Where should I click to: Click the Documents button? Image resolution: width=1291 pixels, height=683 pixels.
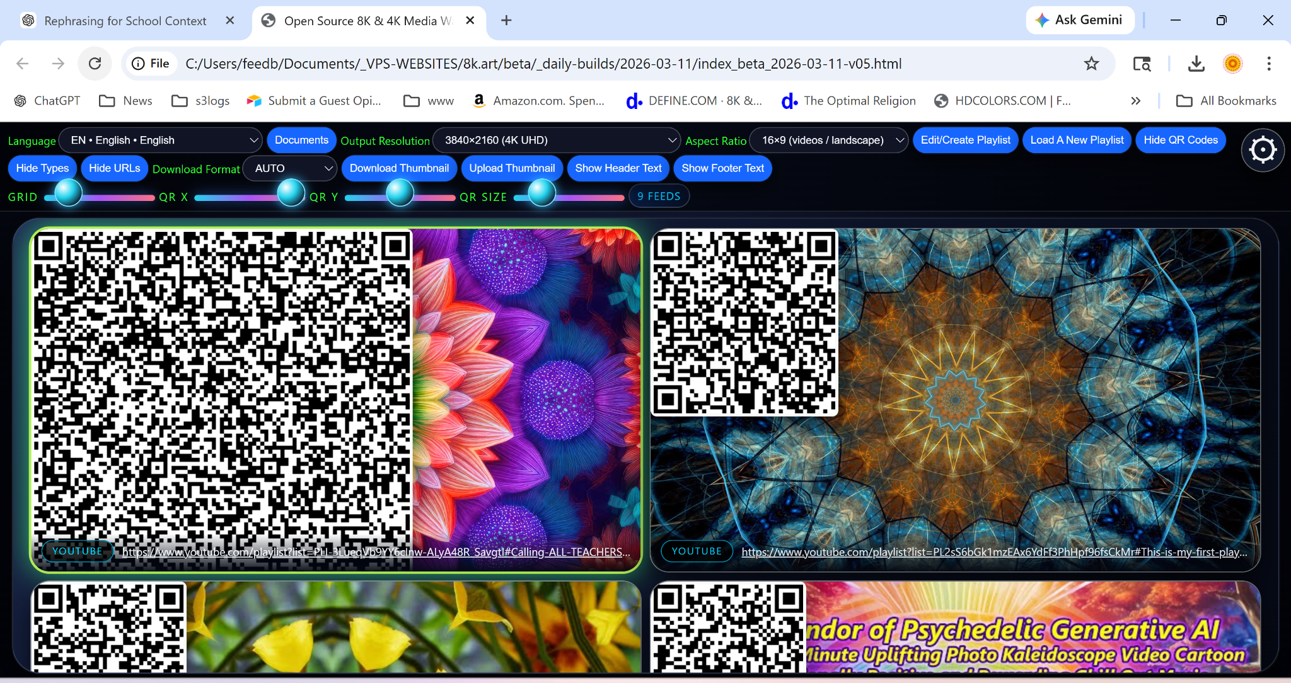(301, 140)
